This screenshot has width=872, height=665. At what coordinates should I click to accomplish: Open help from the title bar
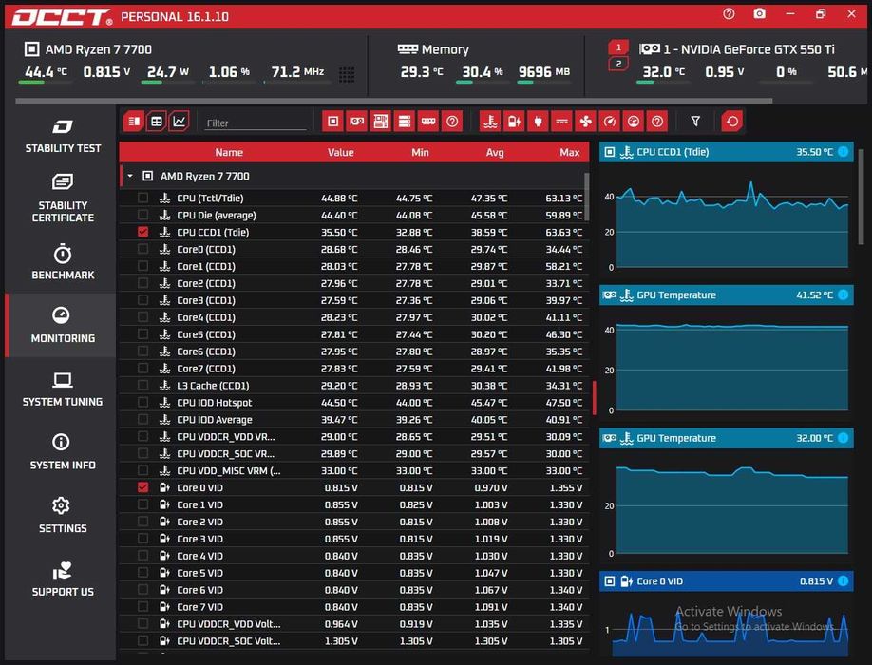pyautogui.click(x=729, y=14)
